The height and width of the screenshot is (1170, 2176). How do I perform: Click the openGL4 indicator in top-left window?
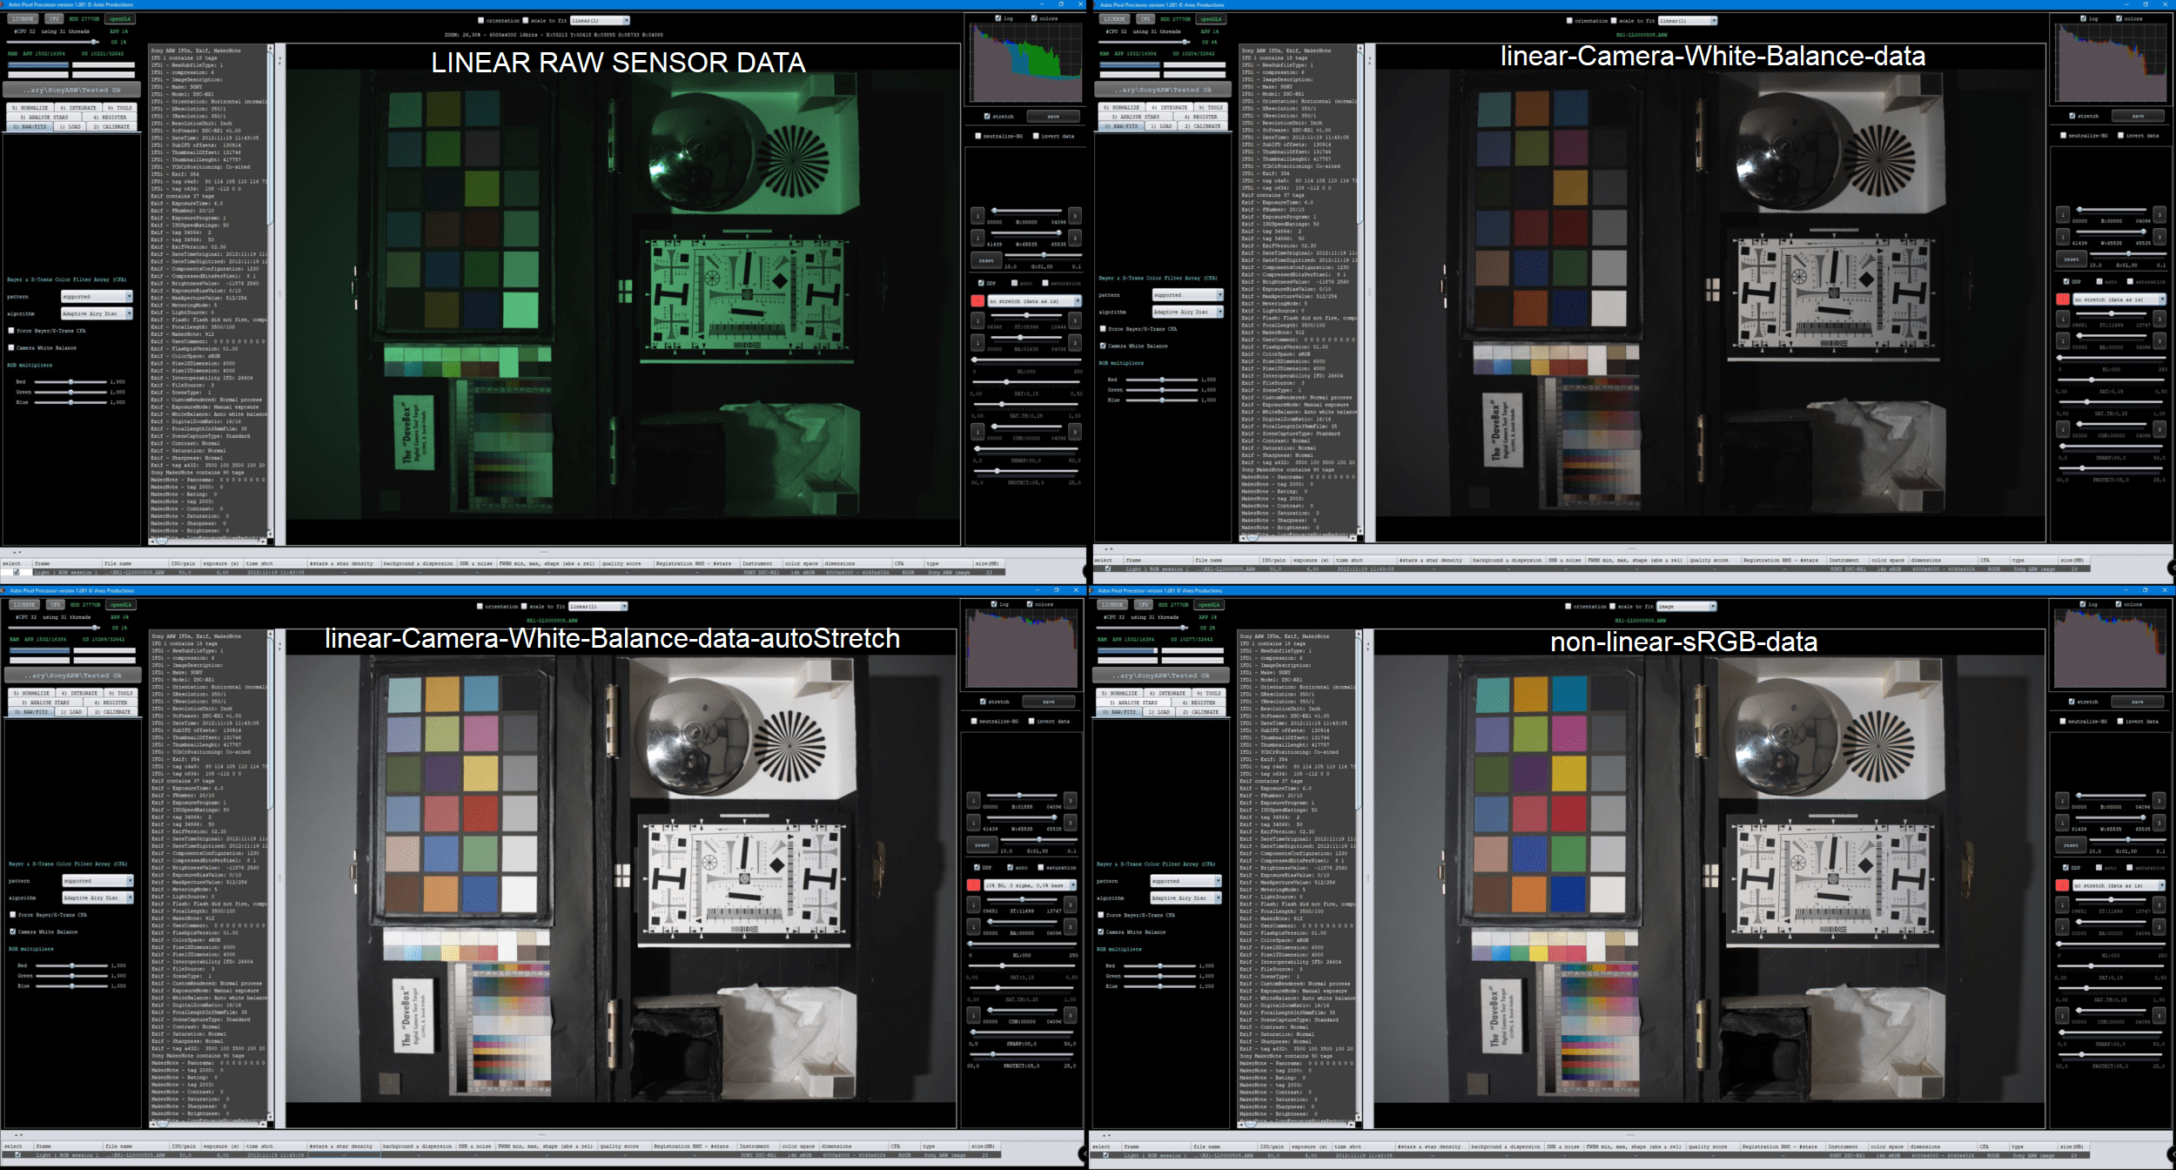[119, 18]
